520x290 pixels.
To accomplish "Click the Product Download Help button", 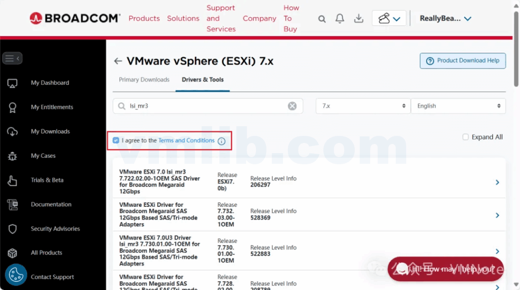I will [463, 61].
